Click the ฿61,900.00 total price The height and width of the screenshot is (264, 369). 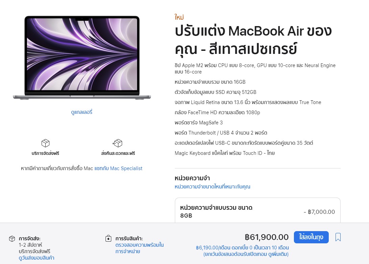coord(267,237)
